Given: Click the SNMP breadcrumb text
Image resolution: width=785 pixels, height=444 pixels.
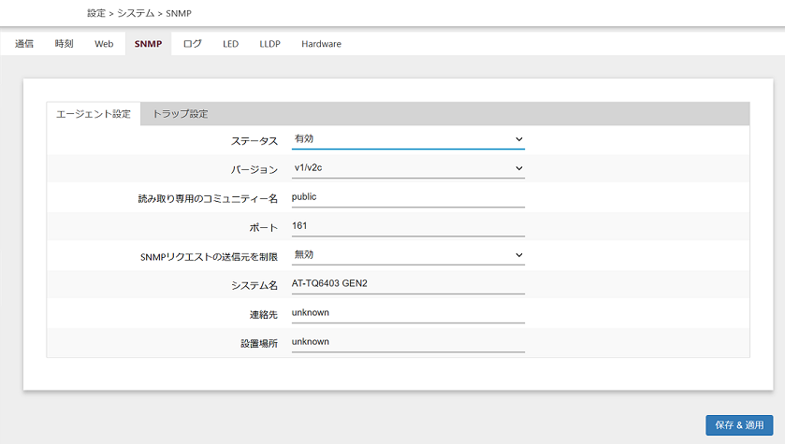Looking at the screenshot, I should [x=179, y=13].
